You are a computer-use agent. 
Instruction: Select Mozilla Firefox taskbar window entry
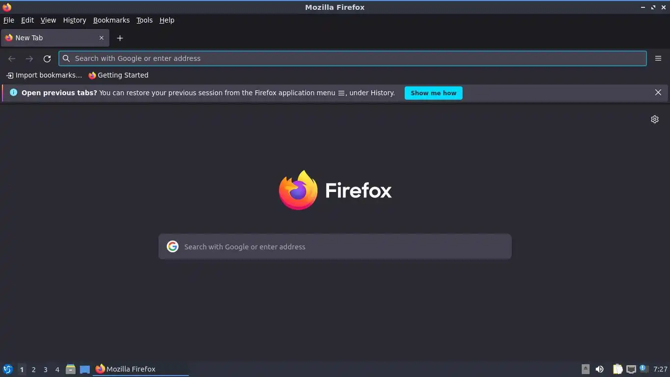pos(141,369)
